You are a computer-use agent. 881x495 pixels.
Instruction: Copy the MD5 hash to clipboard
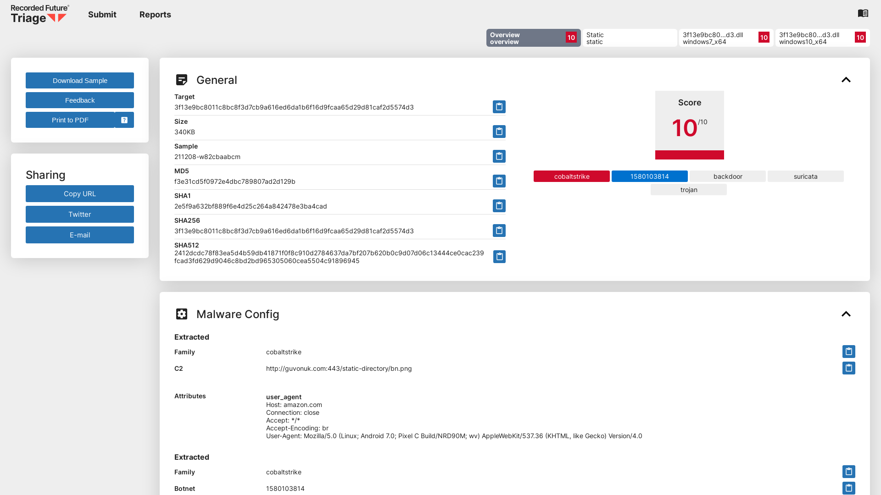[499, 181]
